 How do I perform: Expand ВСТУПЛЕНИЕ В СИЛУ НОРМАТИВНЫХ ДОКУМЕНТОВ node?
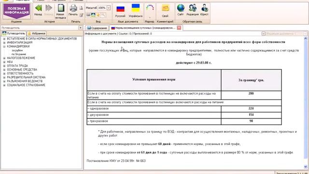(4, 39)
